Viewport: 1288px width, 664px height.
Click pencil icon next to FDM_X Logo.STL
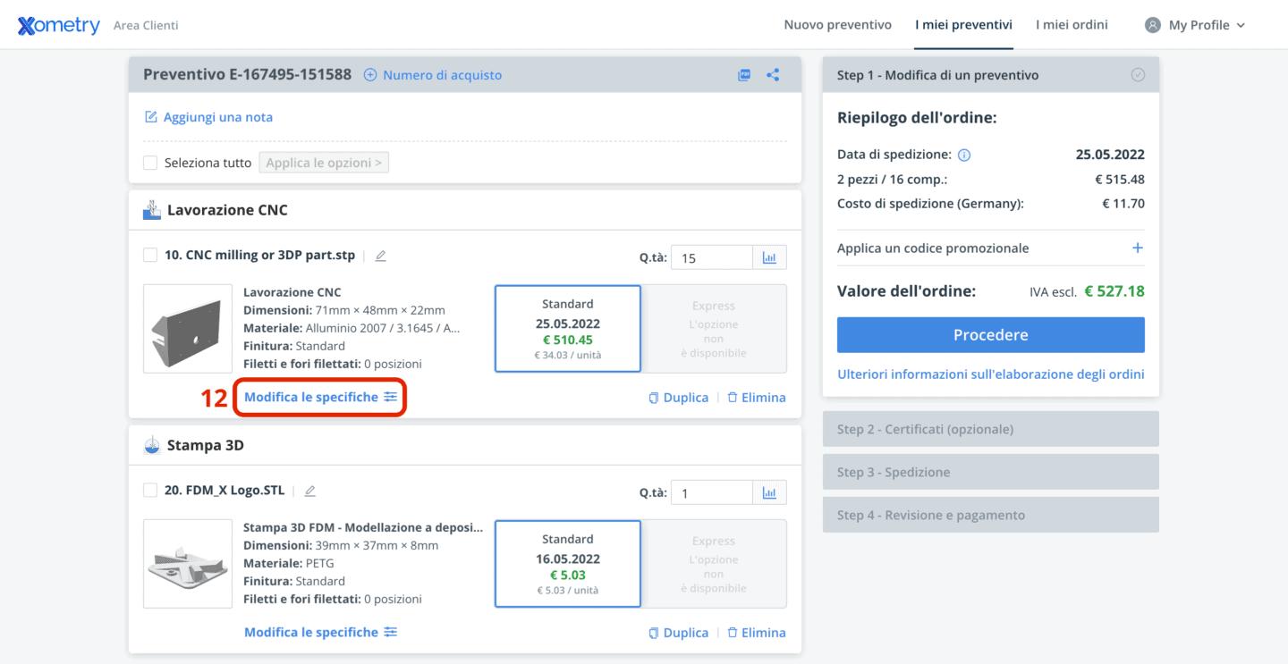(x=310, y=491)
